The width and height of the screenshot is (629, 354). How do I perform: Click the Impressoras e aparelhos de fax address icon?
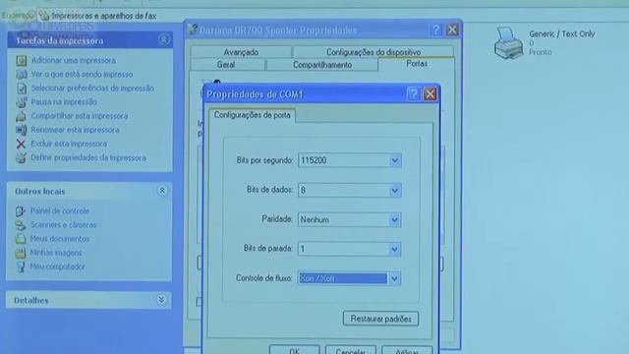pos(44,16)
